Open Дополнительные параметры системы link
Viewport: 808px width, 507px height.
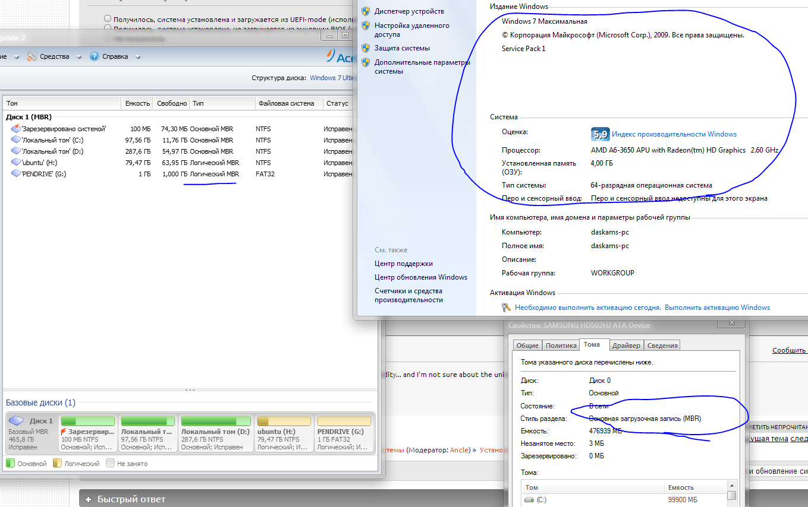click(422, 66)
